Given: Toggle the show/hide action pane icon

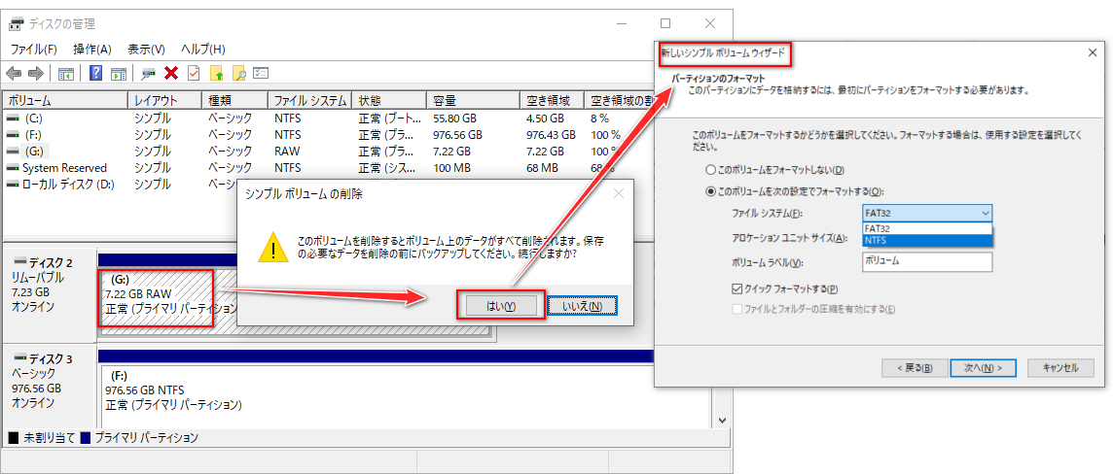Looking at the screenshot, I should pos(119,73).
